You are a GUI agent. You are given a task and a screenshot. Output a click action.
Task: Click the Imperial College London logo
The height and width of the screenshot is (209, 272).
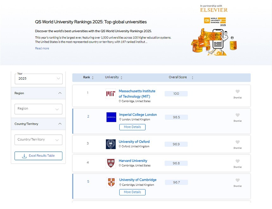(x=111, y=117)
